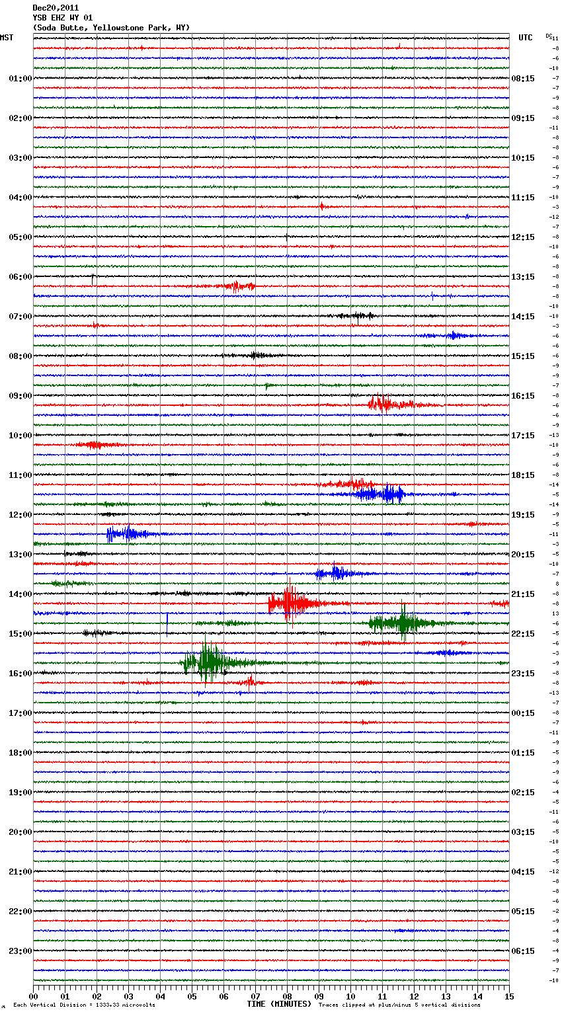Screen dimensions: 562x1014
Task: Select the 15:00 MST time label
Action: (20, 634)
